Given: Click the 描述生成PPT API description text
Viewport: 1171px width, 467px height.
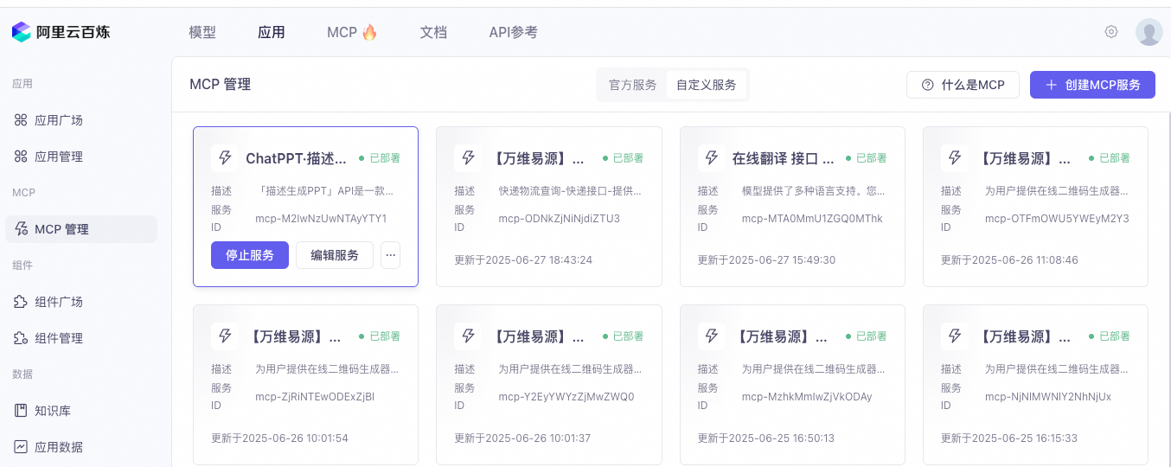Looking at the screenshot, I should [325, 190].
